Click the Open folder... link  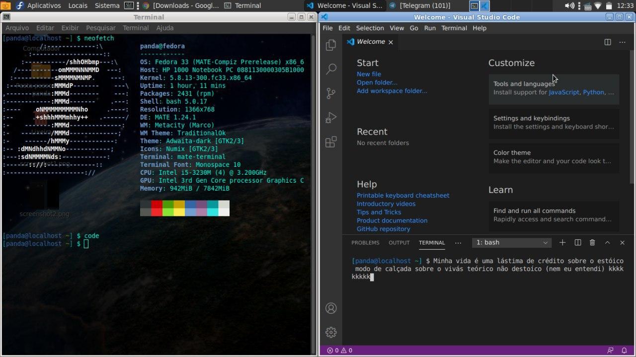(377, 82)
